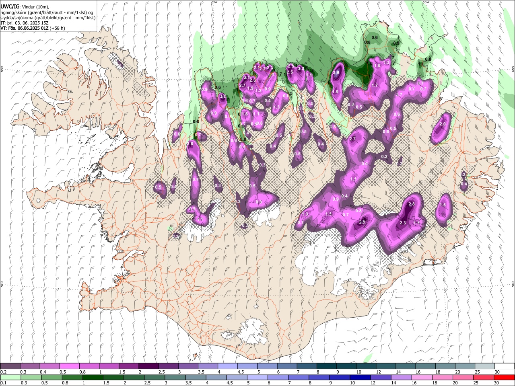Click the bright pink 0.5–0.8 snow legend swatch
The width and height of the screenshot is (515, 386).
coord(69,366)
